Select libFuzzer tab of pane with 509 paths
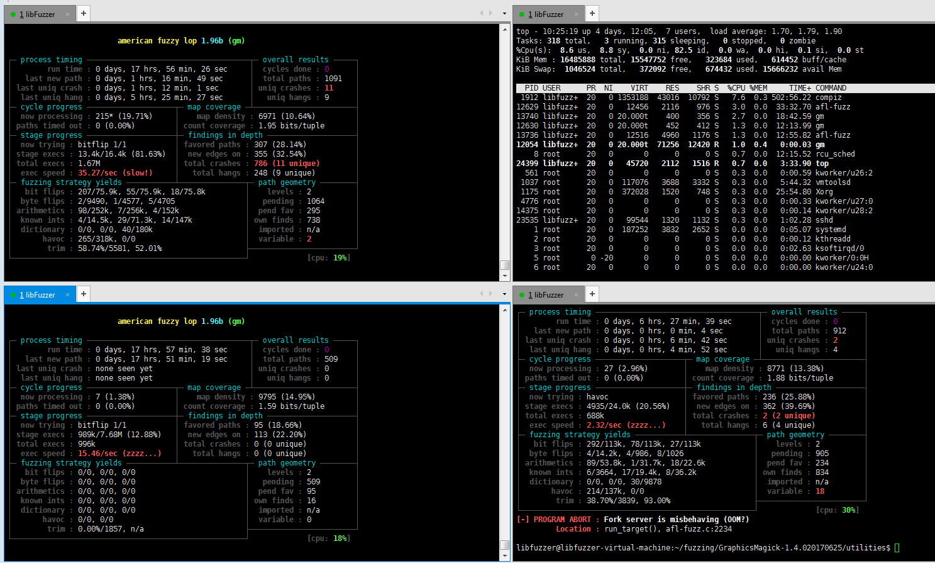The height and width of the screenshot is (563, 935). pyautogui.click(x=40, y=294)
